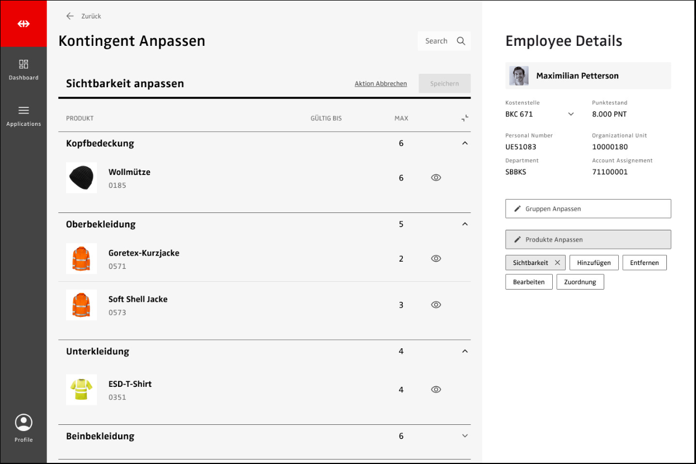This screenshot has height=464, width=696.
Task: Click the Gruppen Anpassen button
Action: (587, 209)
